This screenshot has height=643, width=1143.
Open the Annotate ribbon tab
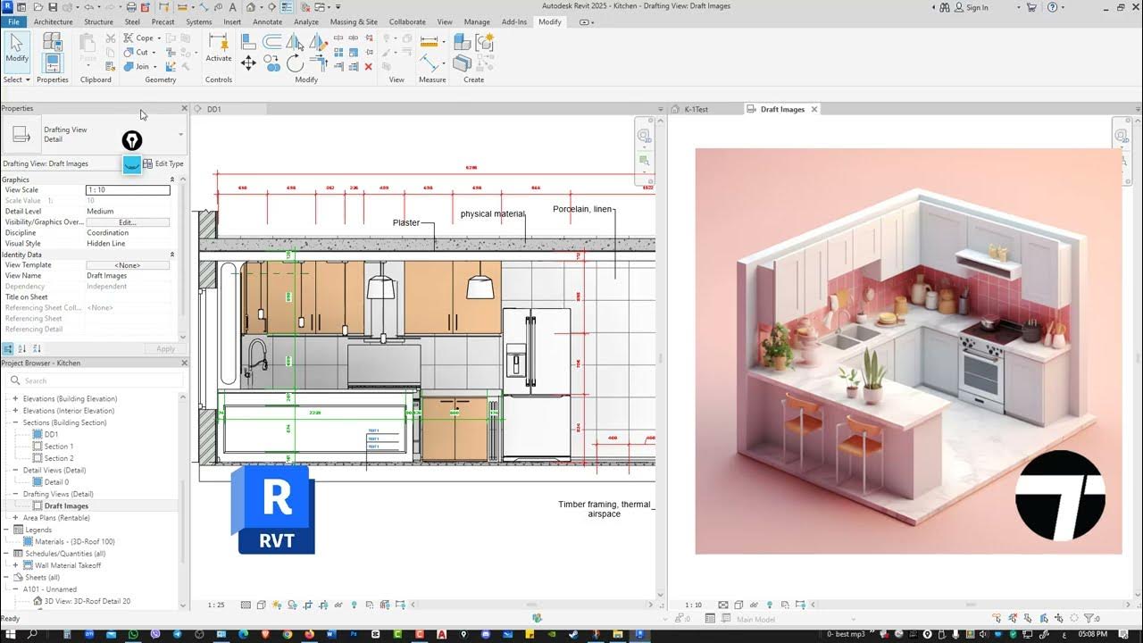click(x=267, y=21)
